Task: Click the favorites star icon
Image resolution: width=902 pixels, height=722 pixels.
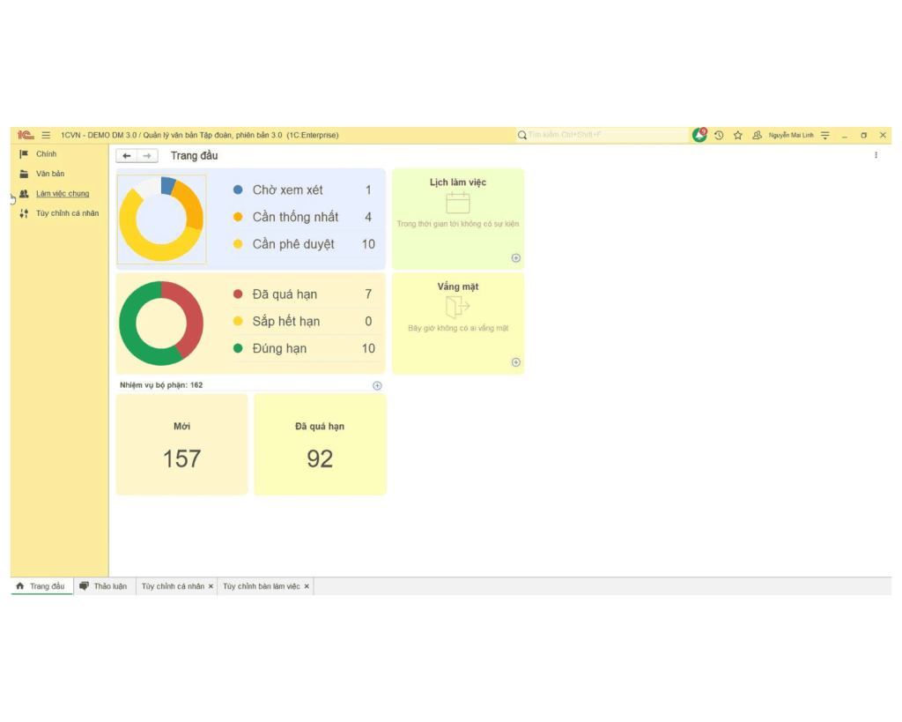Action: coord(738,135)
